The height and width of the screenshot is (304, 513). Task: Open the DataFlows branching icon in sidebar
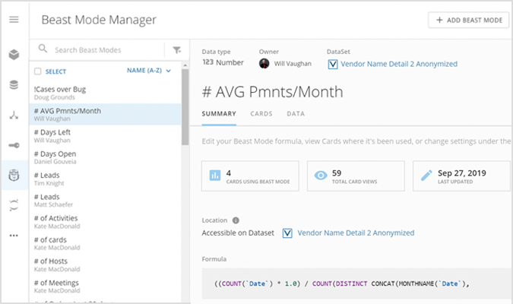14,116
